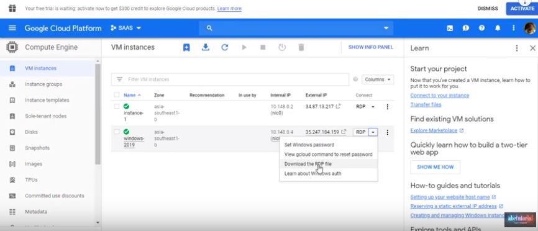Click RDP button for instance-1

click(x=360, y=107)
